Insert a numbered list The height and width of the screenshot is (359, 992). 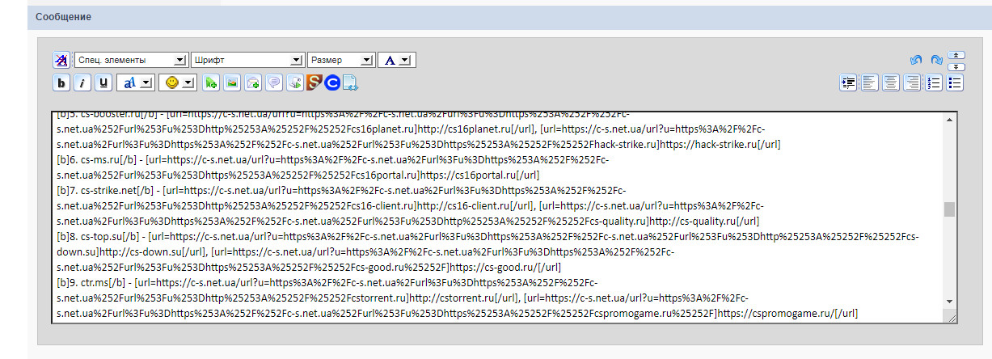[x=934, y=82]
